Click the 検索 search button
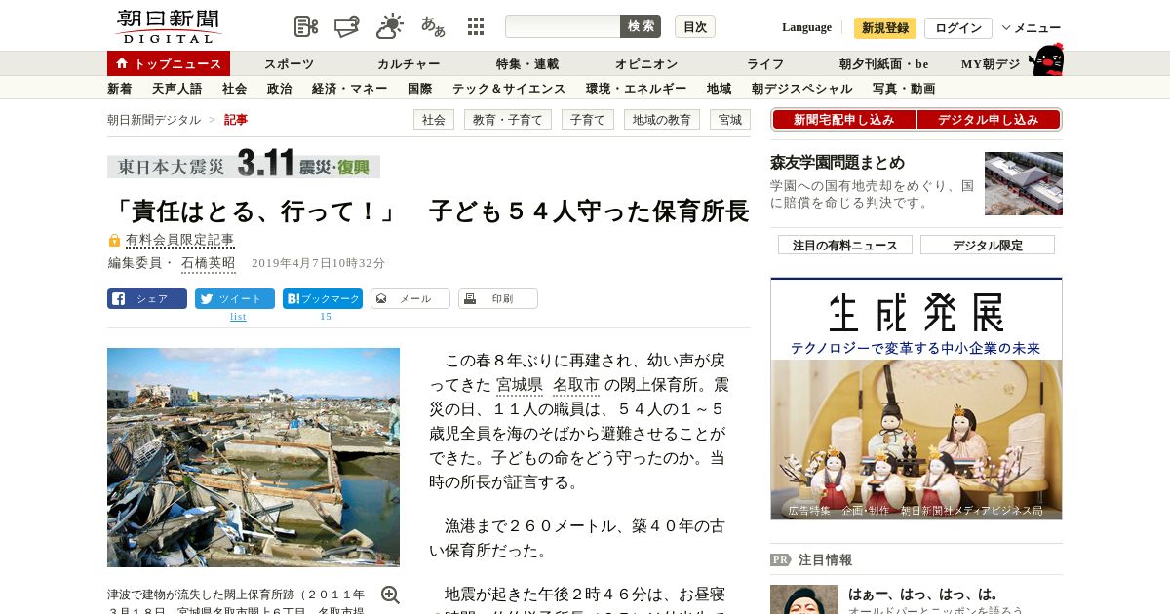The height and width of the screenshot is (614, 1170). 641,26
